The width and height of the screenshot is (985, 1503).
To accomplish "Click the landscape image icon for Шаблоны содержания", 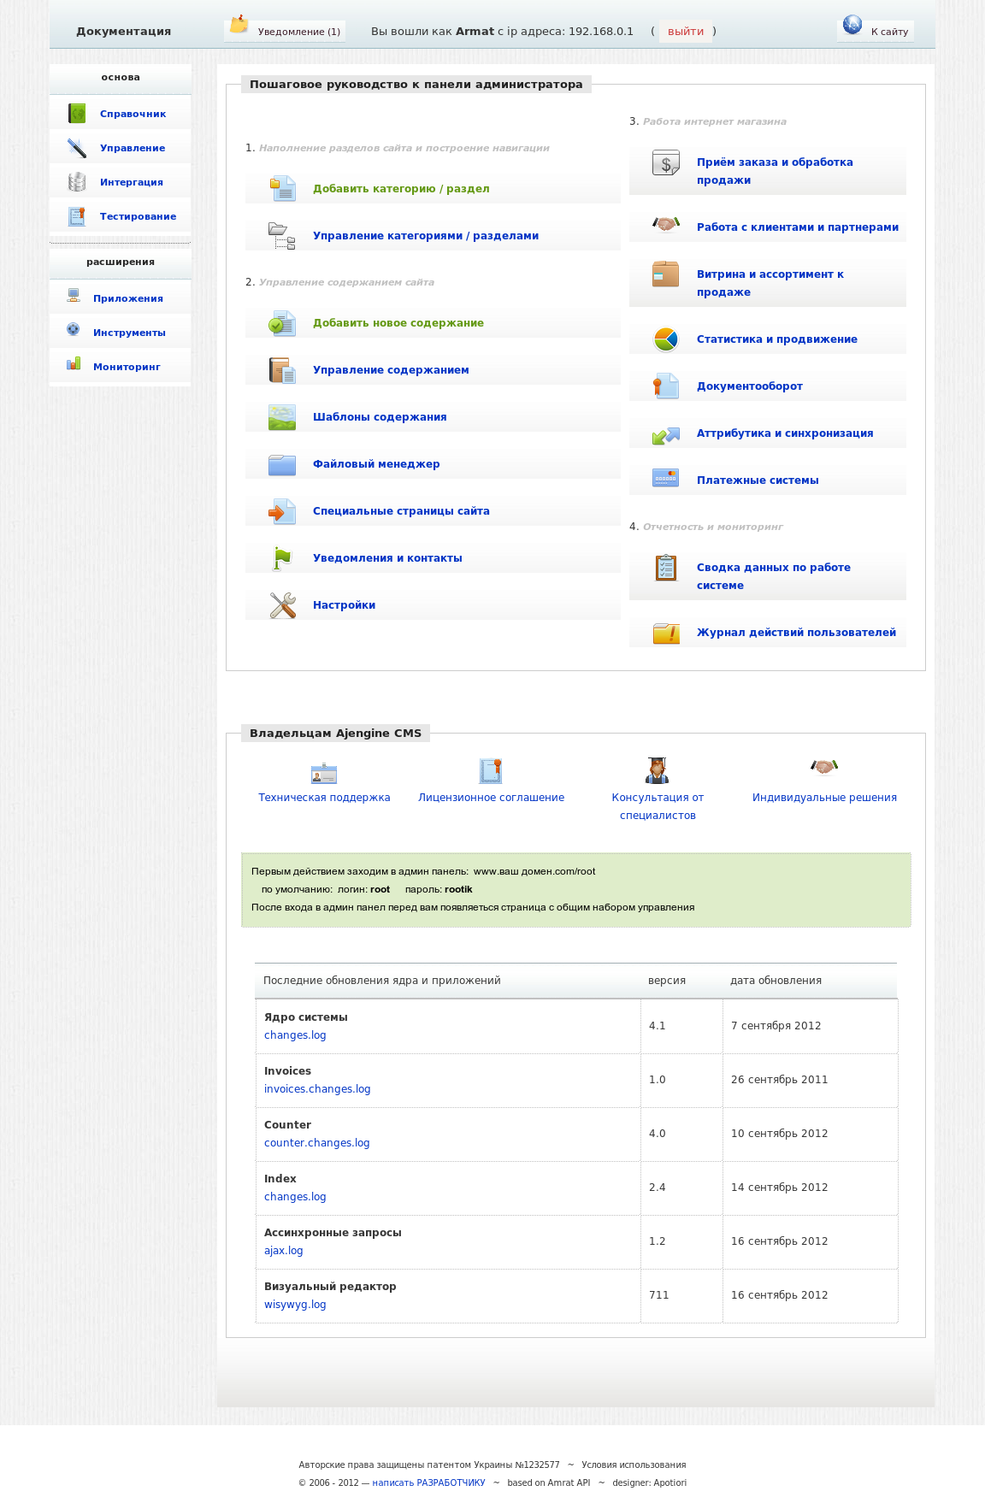I will [282, 417].
